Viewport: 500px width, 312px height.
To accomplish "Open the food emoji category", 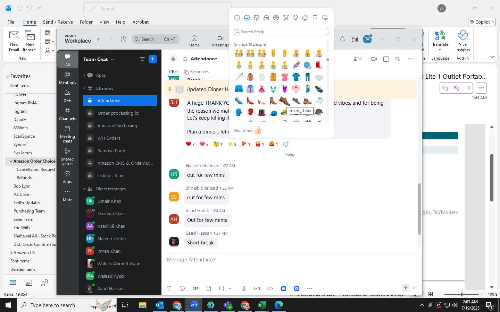I will (x=266, y=18).
